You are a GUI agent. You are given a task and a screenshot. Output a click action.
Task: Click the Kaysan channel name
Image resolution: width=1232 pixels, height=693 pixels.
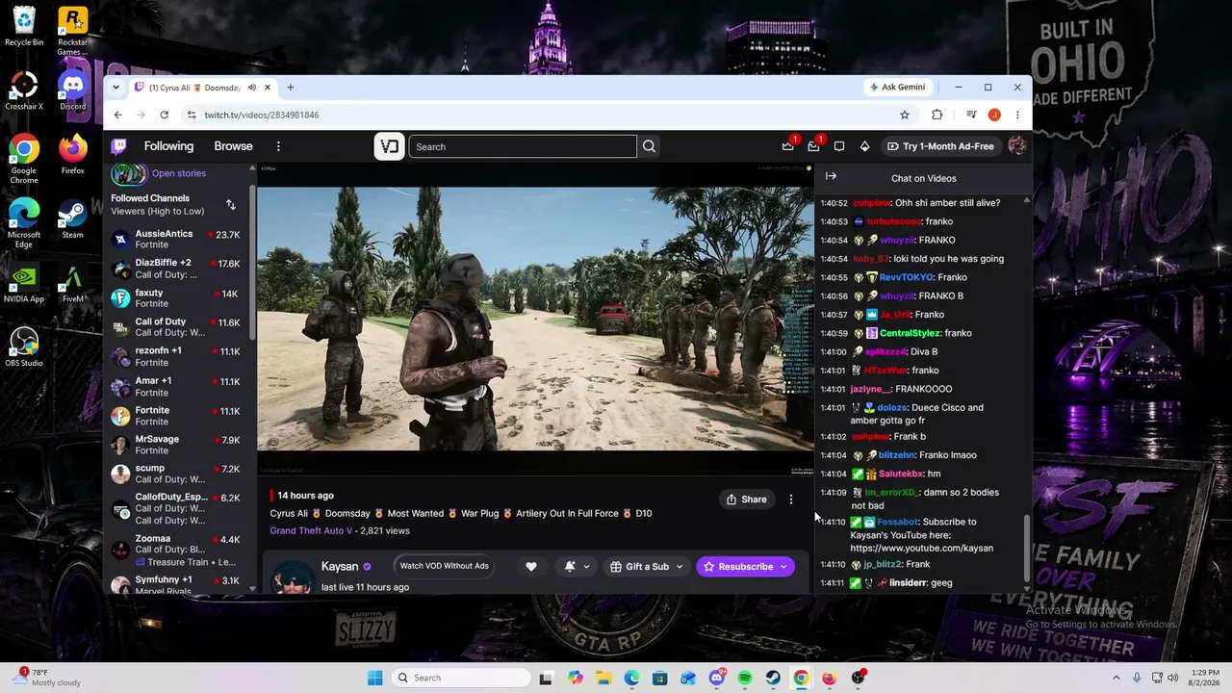tap(340, 567)
